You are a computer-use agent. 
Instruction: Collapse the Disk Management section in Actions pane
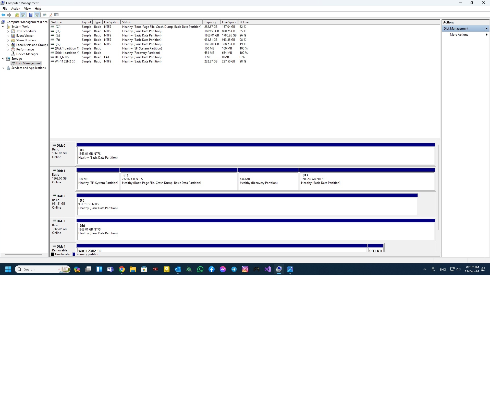486,28
